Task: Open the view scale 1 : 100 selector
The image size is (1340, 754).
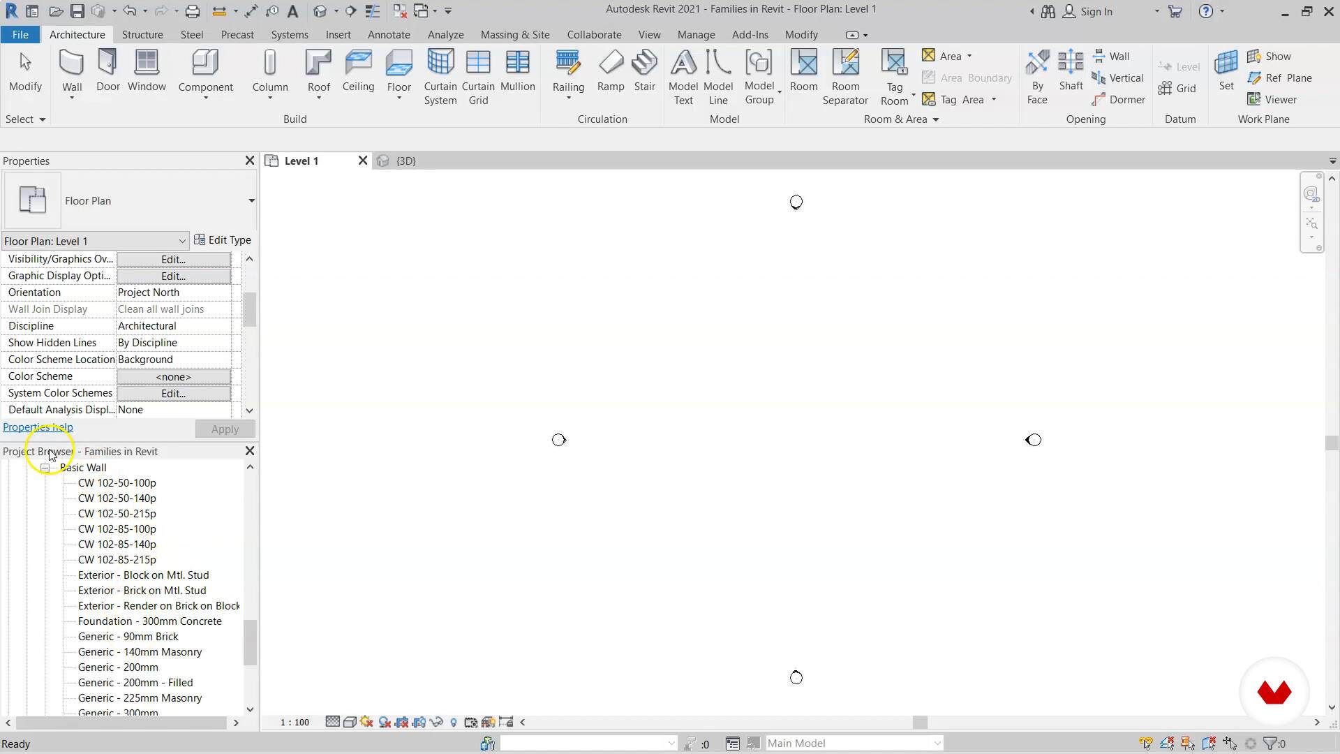Action: [x=295, y=722]
